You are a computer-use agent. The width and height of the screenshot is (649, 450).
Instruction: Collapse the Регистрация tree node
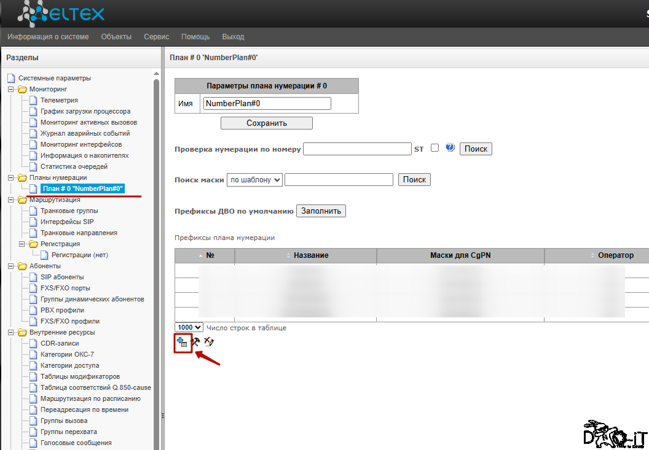click(x=22, y=244)
